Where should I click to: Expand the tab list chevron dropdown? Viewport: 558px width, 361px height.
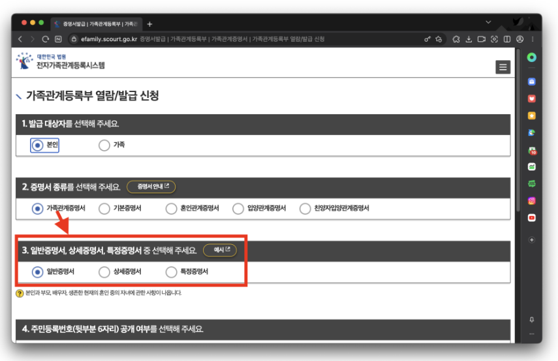pyautogui.click(x=488, y=23)
